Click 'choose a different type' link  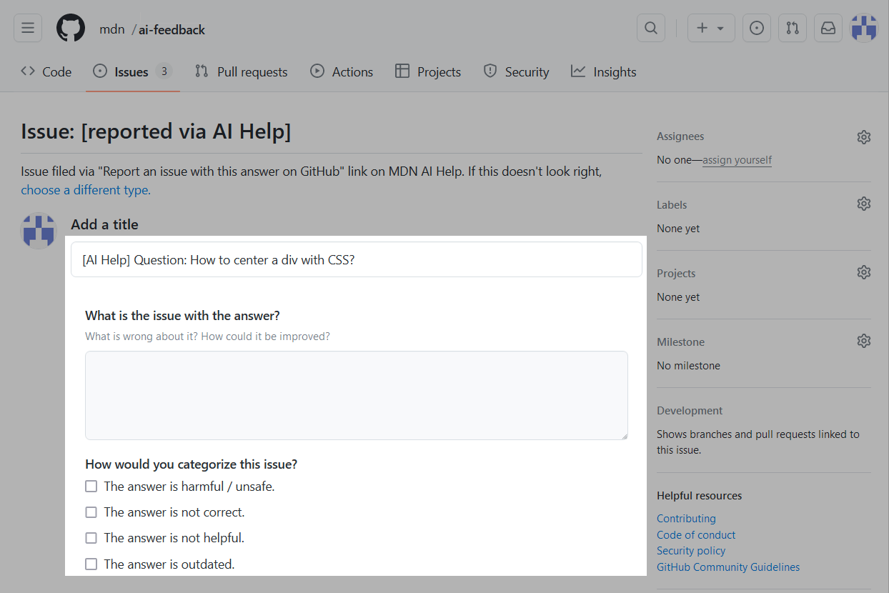point(85,190)
